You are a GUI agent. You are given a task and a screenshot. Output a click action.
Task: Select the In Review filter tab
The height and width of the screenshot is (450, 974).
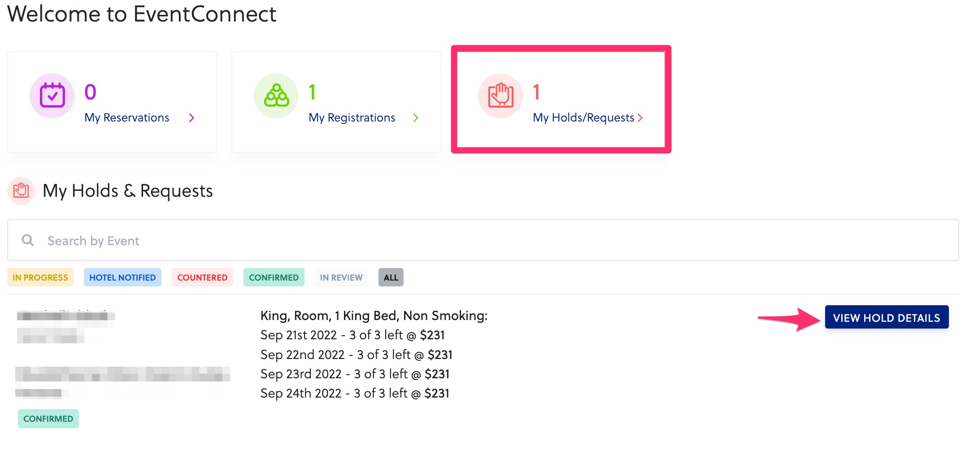pyautogui.click(x=341, y=277)
